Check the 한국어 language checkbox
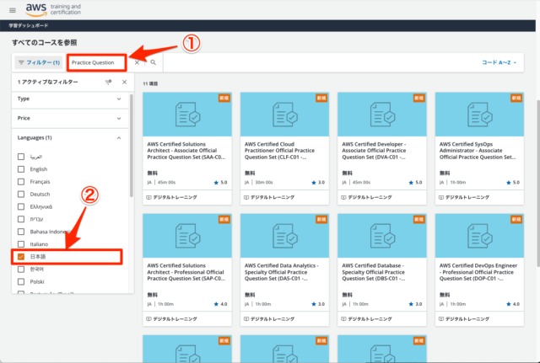 21,270
